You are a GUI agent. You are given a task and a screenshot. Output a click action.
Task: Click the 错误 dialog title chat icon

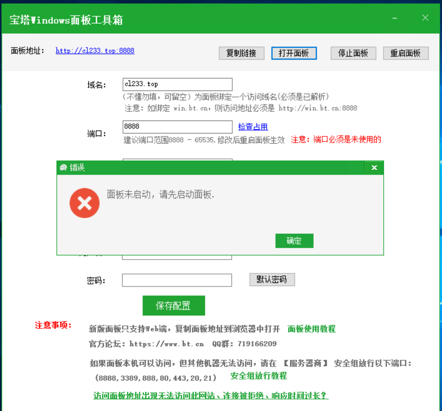[x=63, y=167]
